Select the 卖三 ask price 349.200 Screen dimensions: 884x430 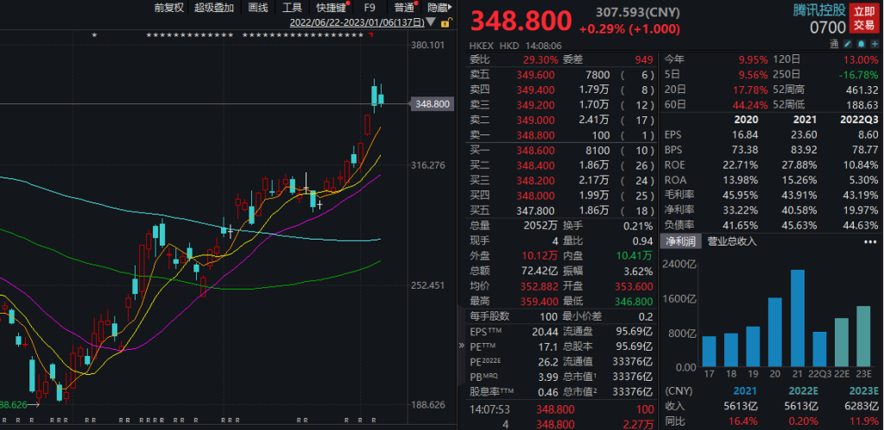coord(535,105)
